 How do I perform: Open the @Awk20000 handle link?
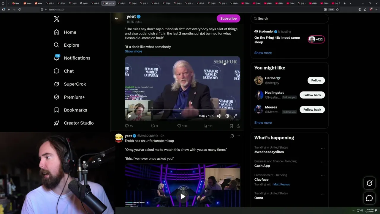coord(147,136)
